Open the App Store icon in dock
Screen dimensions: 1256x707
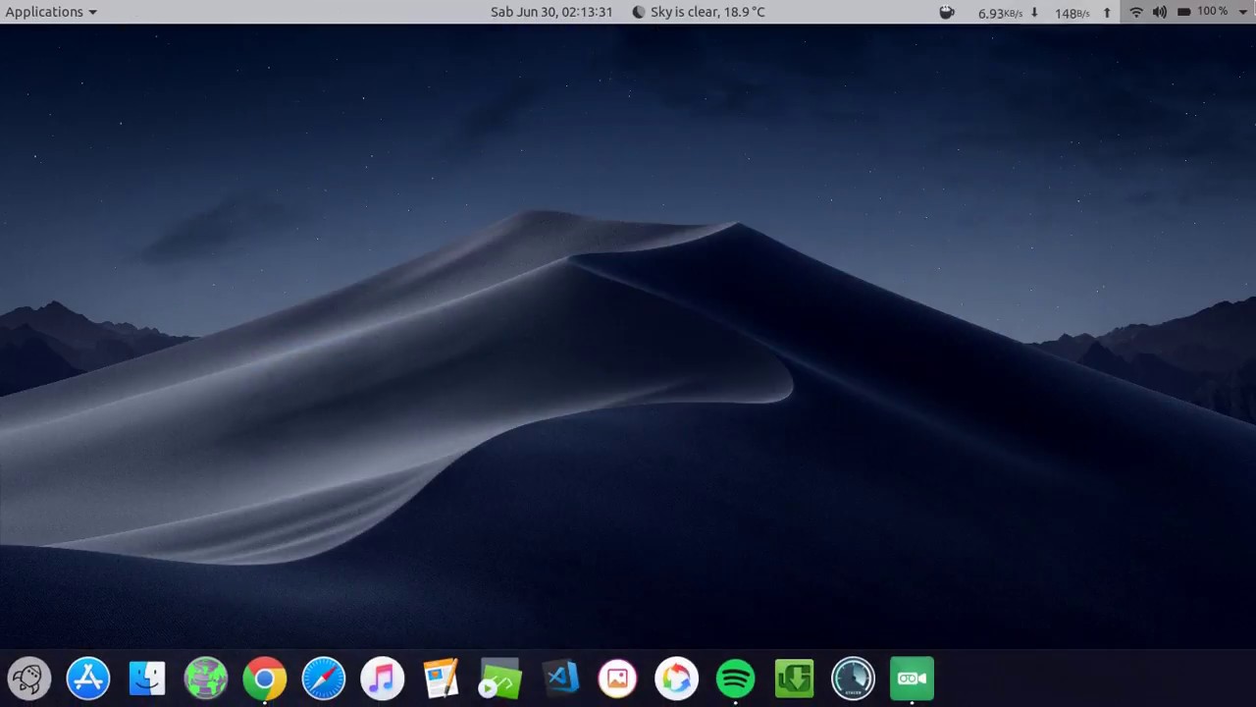pos(88,679)
